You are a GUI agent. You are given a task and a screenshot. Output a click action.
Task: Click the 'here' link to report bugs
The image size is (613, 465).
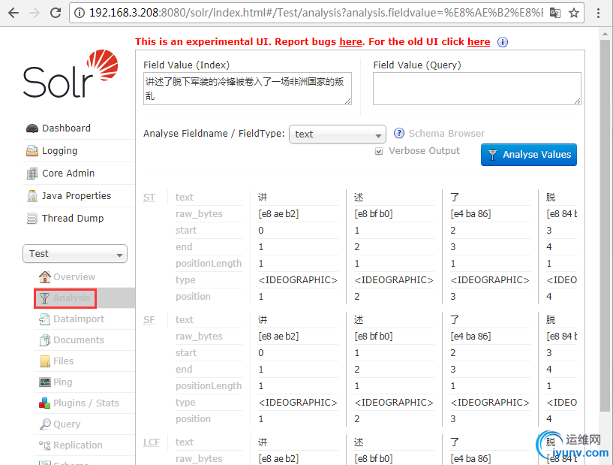point(350,42)
